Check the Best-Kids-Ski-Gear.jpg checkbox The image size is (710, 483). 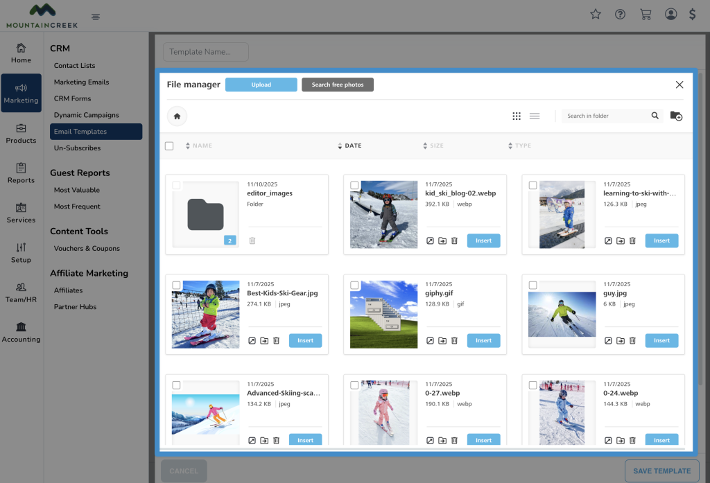click(x=177, y=286)
